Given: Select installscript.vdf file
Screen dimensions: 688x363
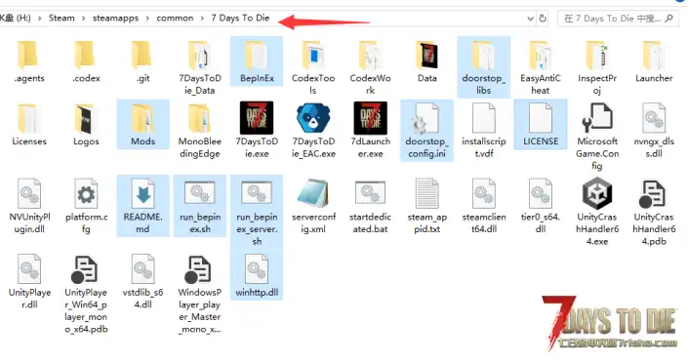Looking at the screenshot, I should 483,131.
